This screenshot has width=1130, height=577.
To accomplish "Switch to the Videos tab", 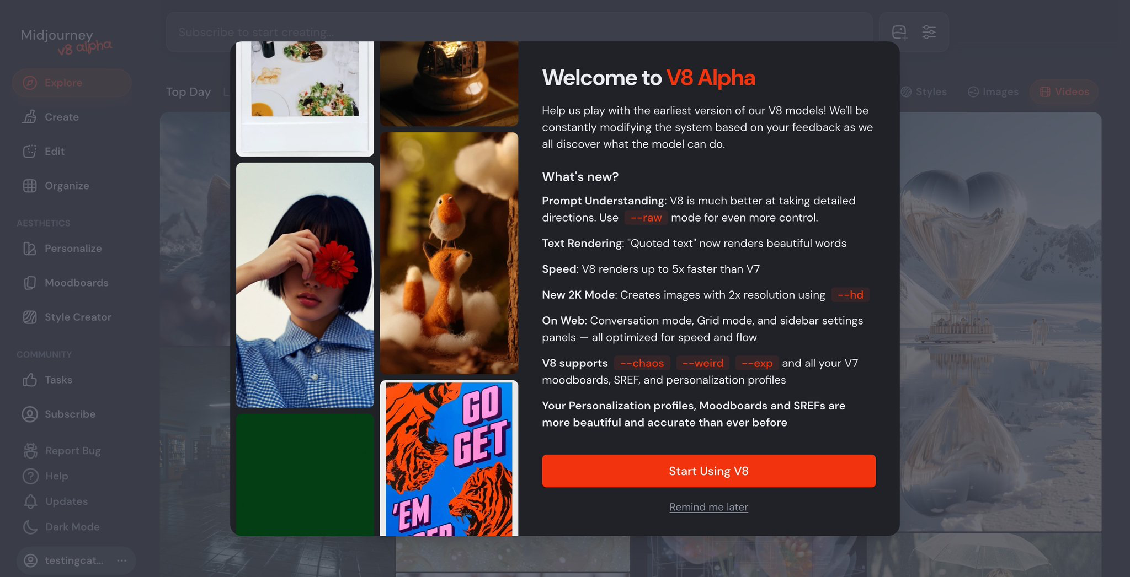I will (x=1064, y=91).
